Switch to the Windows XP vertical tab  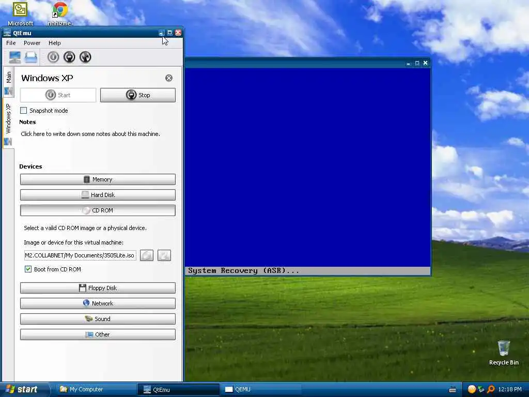pos(8,124)
